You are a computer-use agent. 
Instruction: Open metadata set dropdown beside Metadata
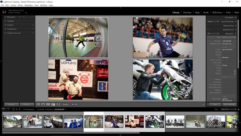(x=213, y=34)
